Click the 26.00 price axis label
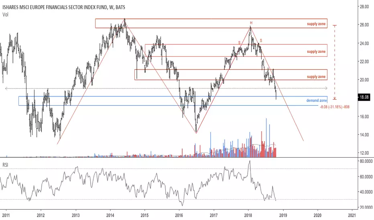Image resolution: width=374 pixels, height=220 pixels. point(364,25)
